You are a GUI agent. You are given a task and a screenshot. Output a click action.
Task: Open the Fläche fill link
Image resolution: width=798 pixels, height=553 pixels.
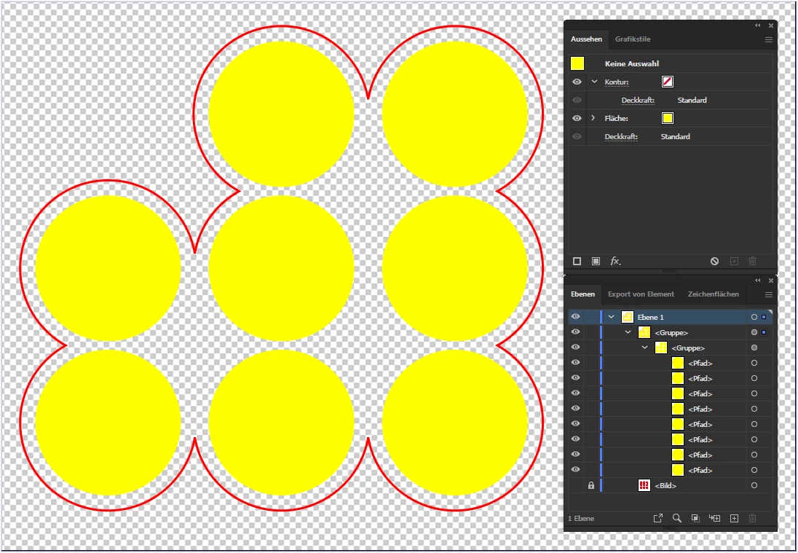[616, 118]
